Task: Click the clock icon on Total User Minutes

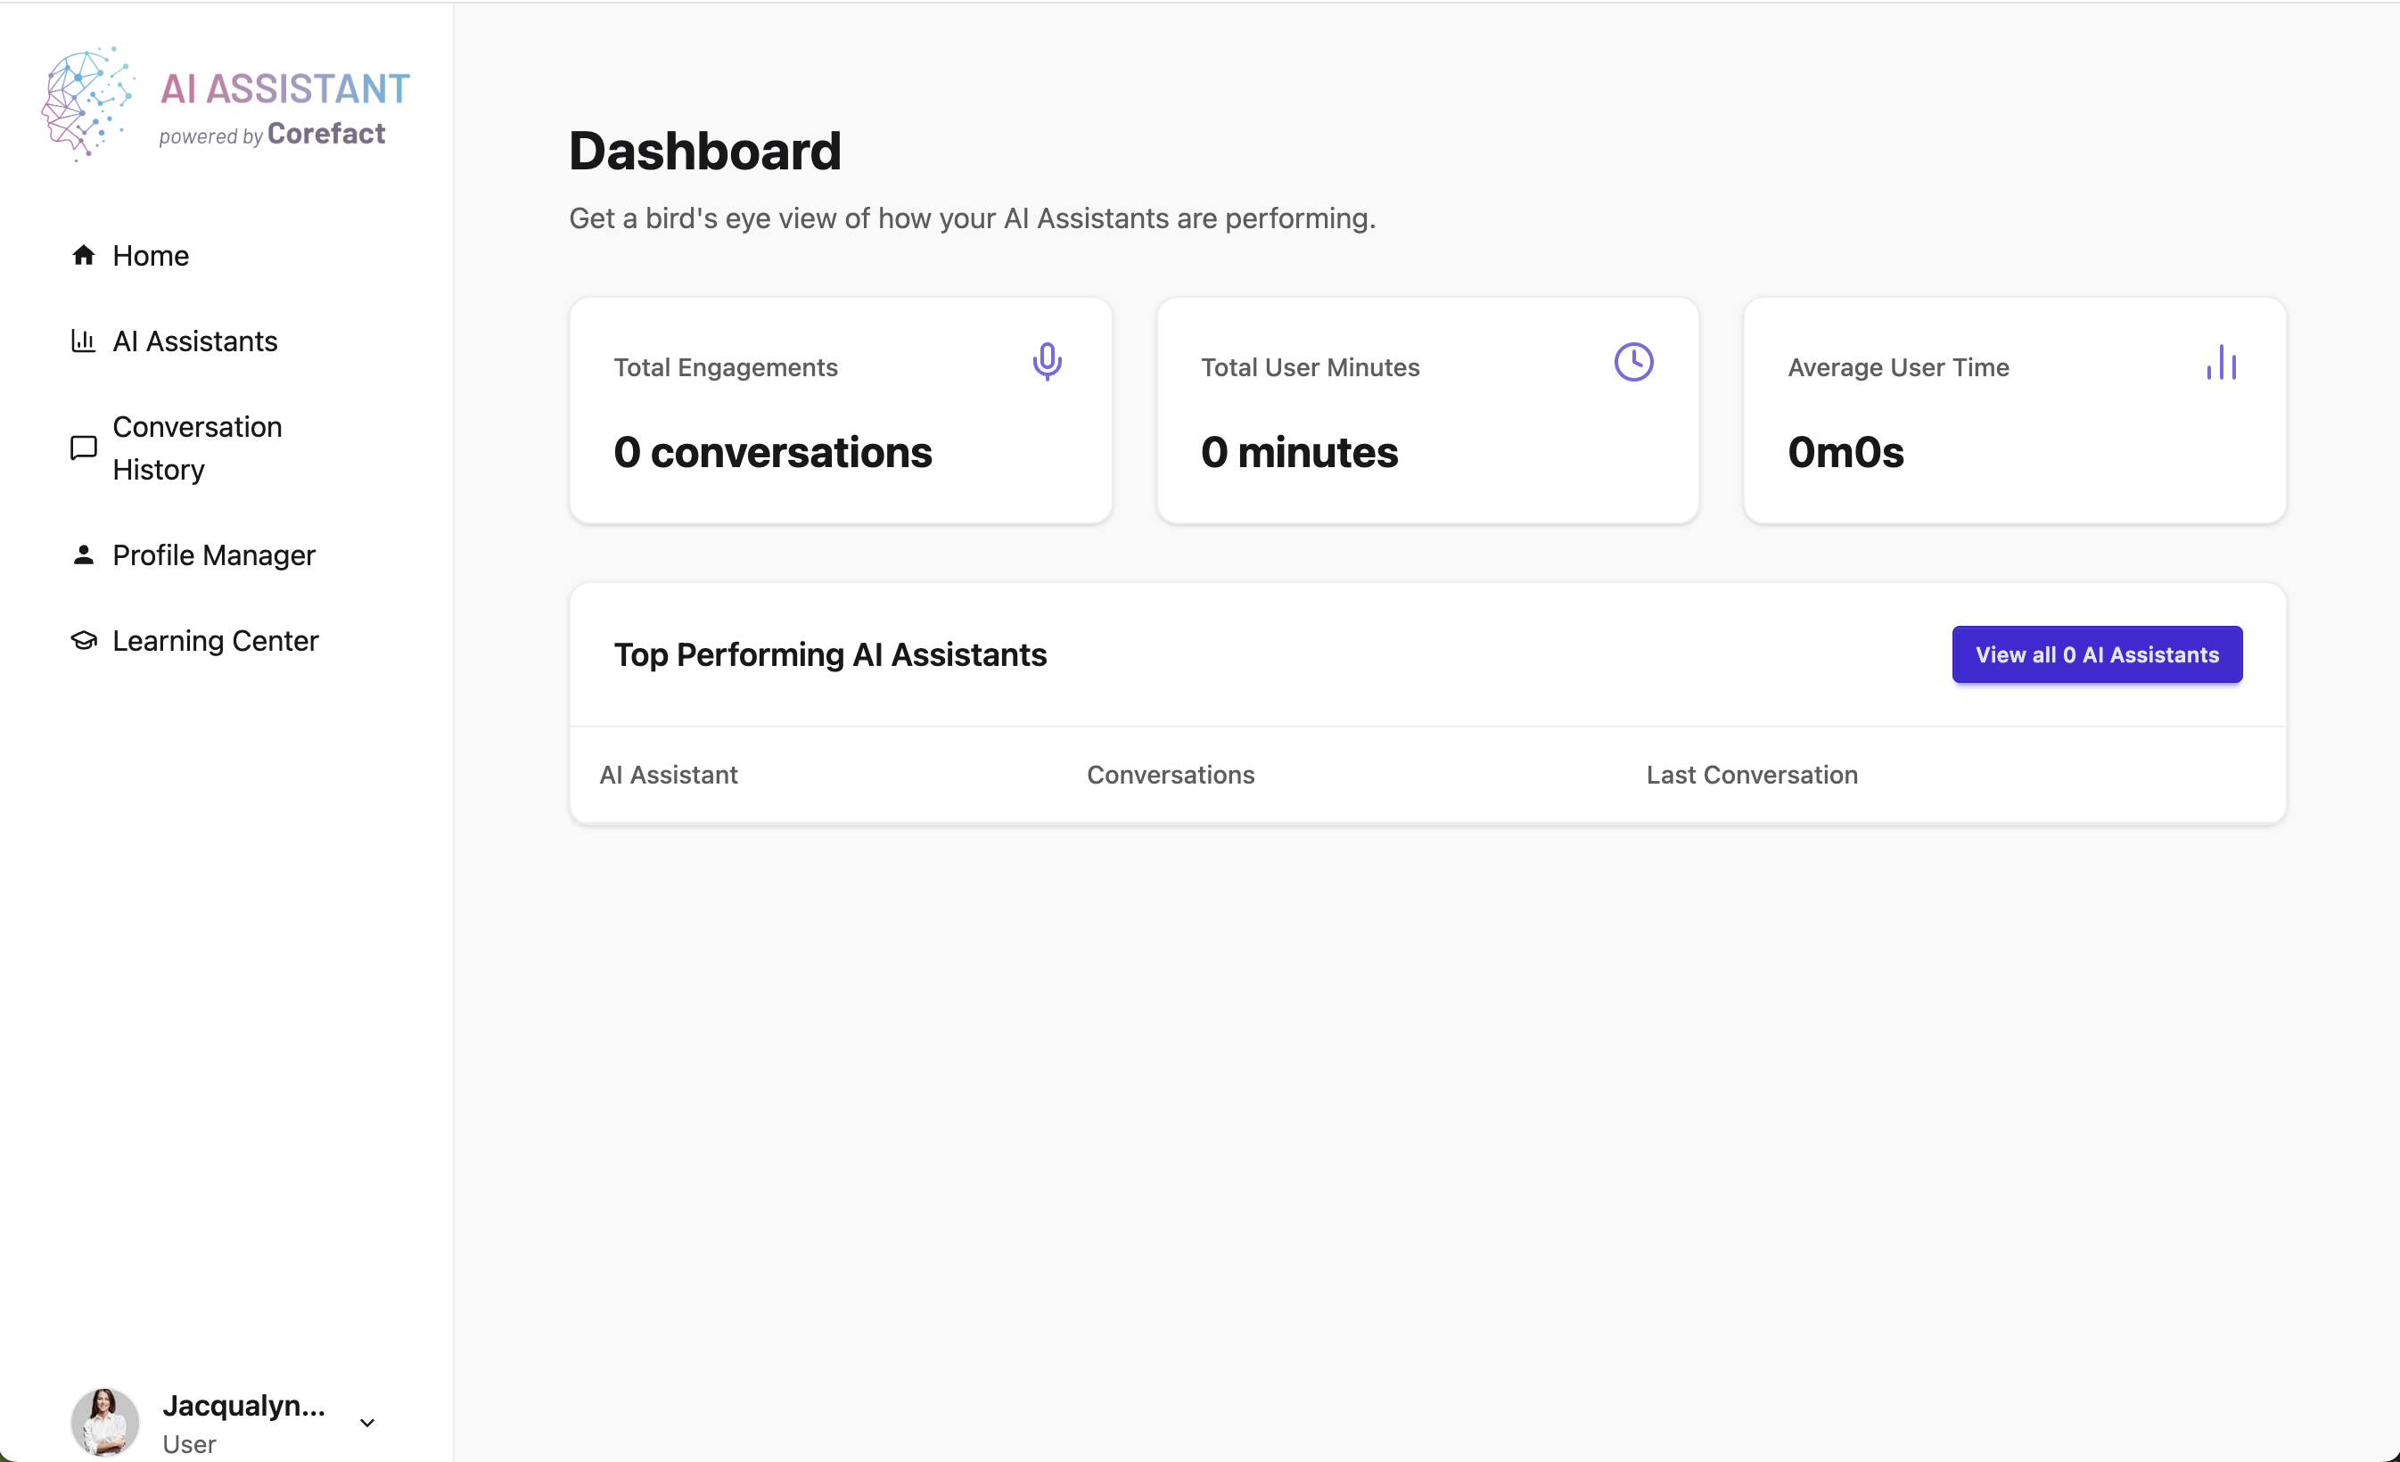Action: click(x=1633, y=362)
